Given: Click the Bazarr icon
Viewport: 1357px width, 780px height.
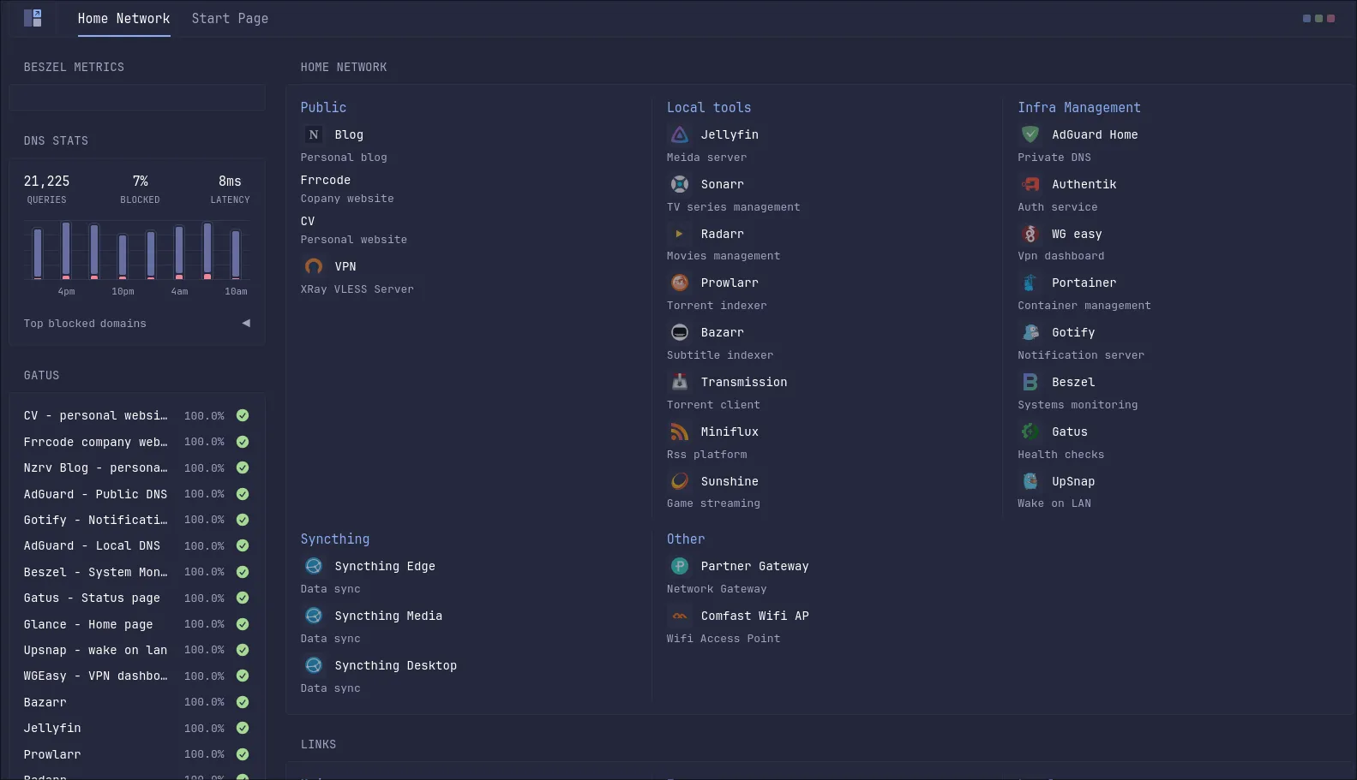Looking at the screenshot, I should click(680, 332).
